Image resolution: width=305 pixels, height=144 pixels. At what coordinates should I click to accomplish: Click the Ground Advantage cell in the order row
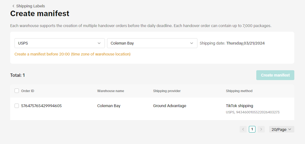point(169,106)
